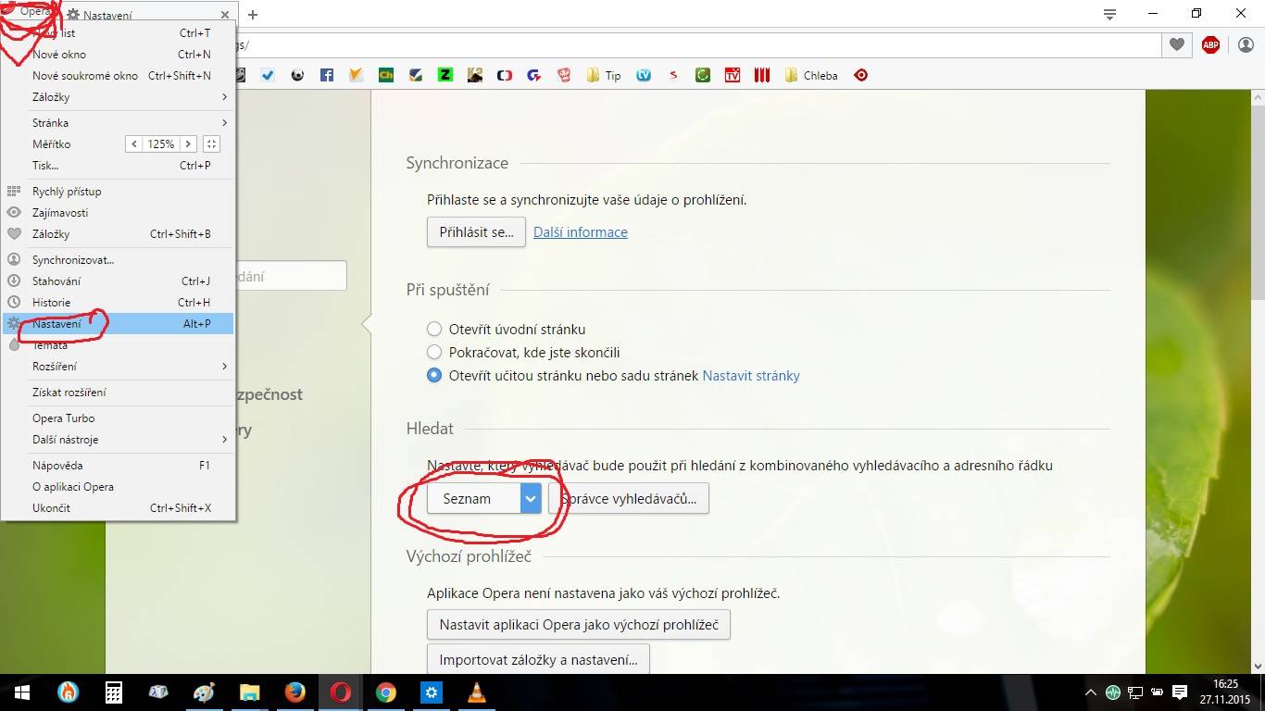Open the green Ch bookmark icon
Screen dimensions: 1265x711
[386, 76]
